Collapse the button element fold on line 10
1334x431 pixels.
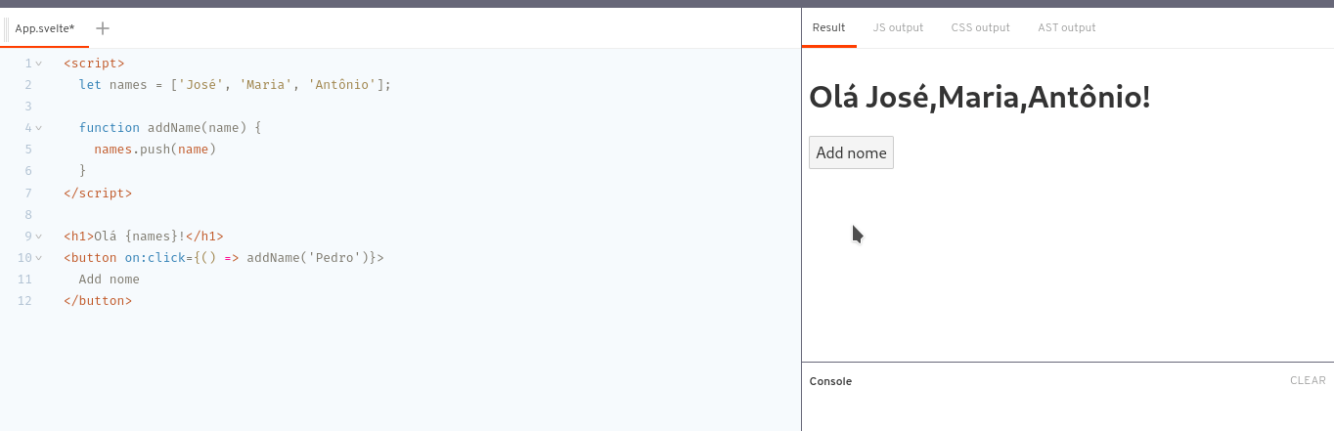39,258
